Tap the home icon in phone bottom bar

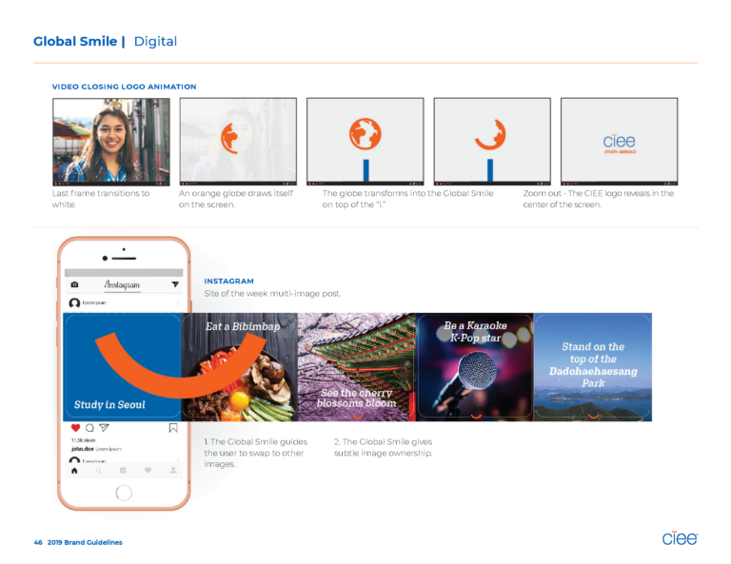(x=74, y=471)
